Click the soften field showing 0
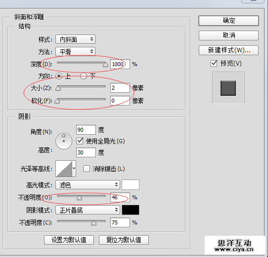 coord(120,101)
